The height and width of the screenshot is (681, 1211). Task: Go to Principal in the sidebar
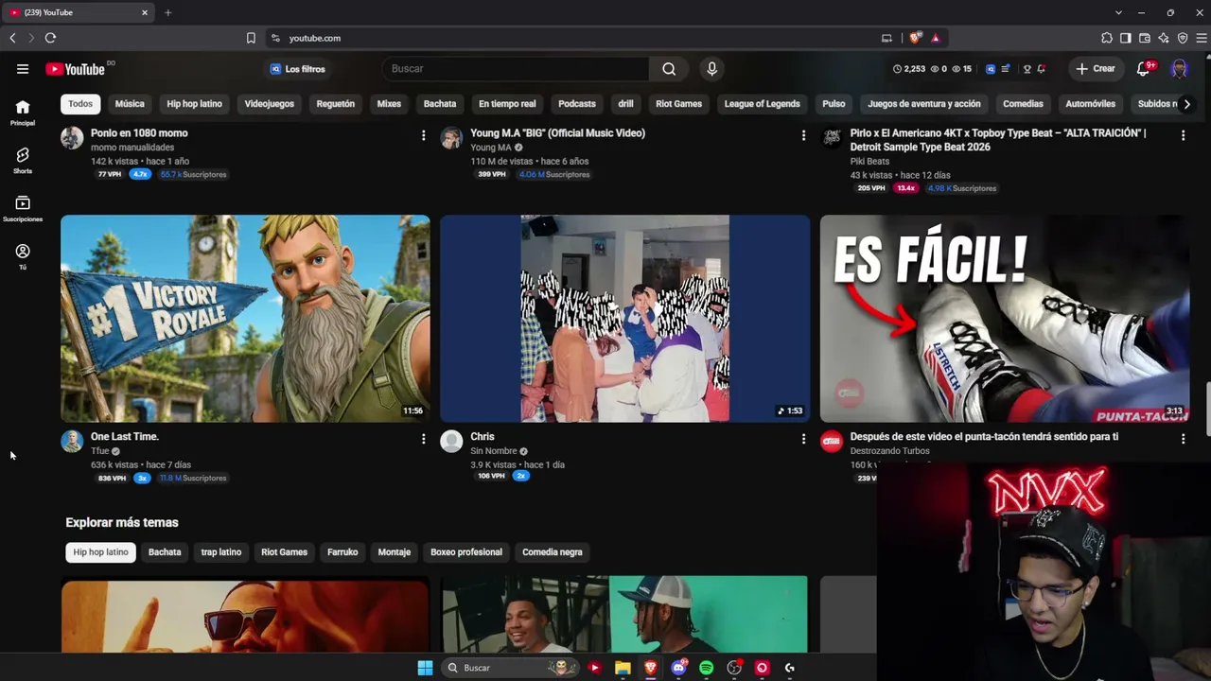23,113
